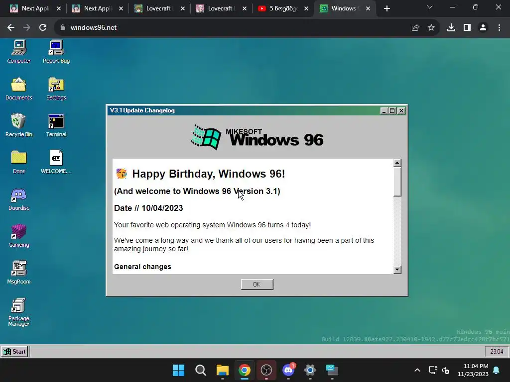510x382 pixels.
Task: Open the notification bell in system tray
Action: [x=497, y=370]
